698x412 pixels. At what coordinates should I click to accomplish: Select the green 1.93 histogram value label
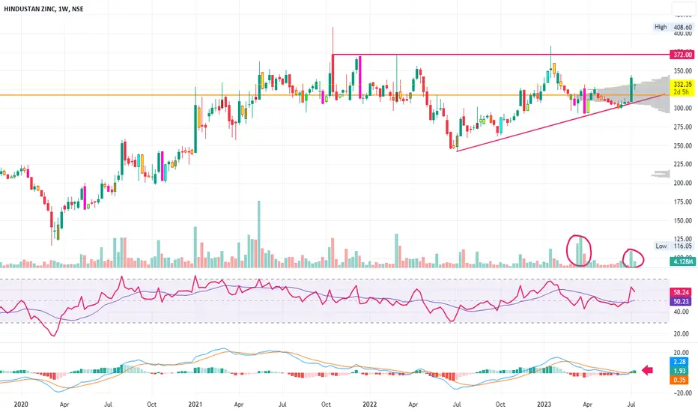pyautogui.click(x=680, y=371)
